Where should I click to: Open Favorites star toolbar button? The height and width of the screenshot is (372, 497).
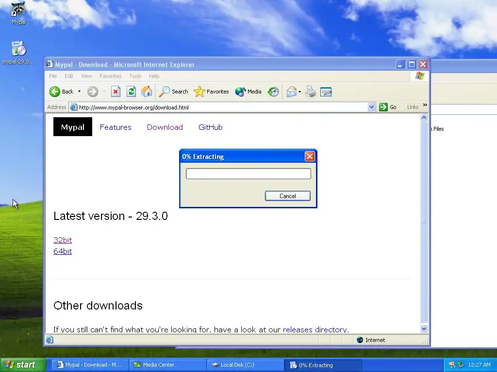(211, 92)
